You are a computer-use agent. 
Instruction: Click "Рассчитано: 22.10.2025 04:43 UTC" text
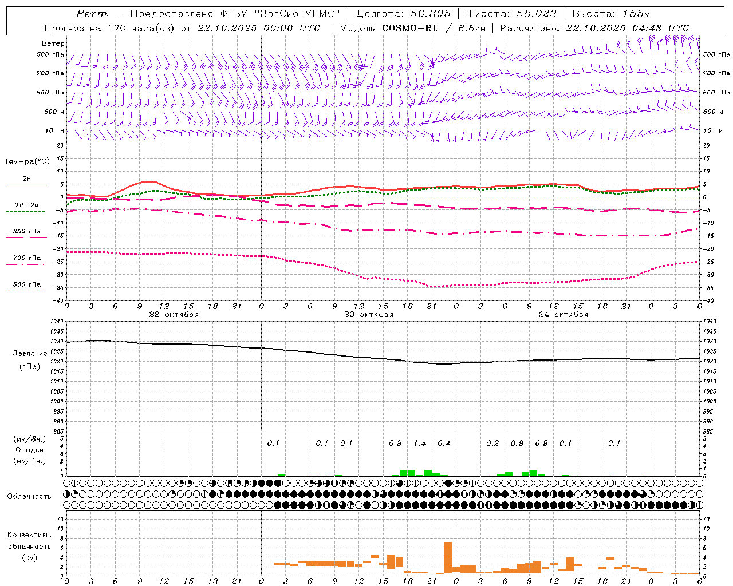[594, 28]
